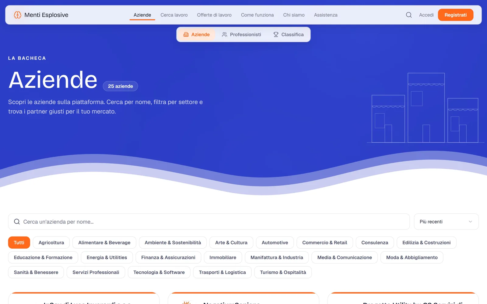Choose Finanza & Assicurazioni filter

click(x=168, y=257)
